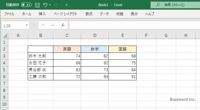The image size is (200, 110).
Task: Click the Undo arrow icon
Action: (45, 5)
